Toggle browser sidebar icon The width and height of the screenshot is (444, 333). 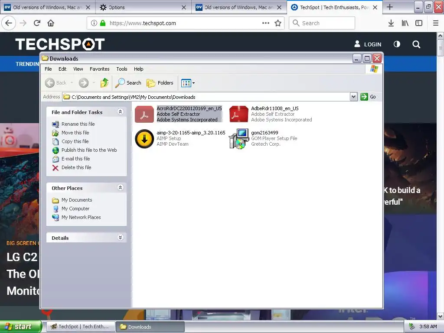(419, 23)
